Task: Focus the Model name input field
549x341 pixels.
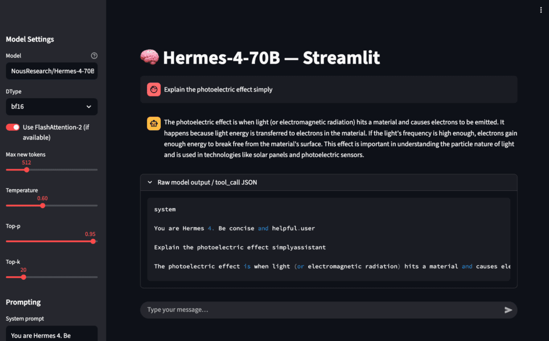Action: (52, 71)
